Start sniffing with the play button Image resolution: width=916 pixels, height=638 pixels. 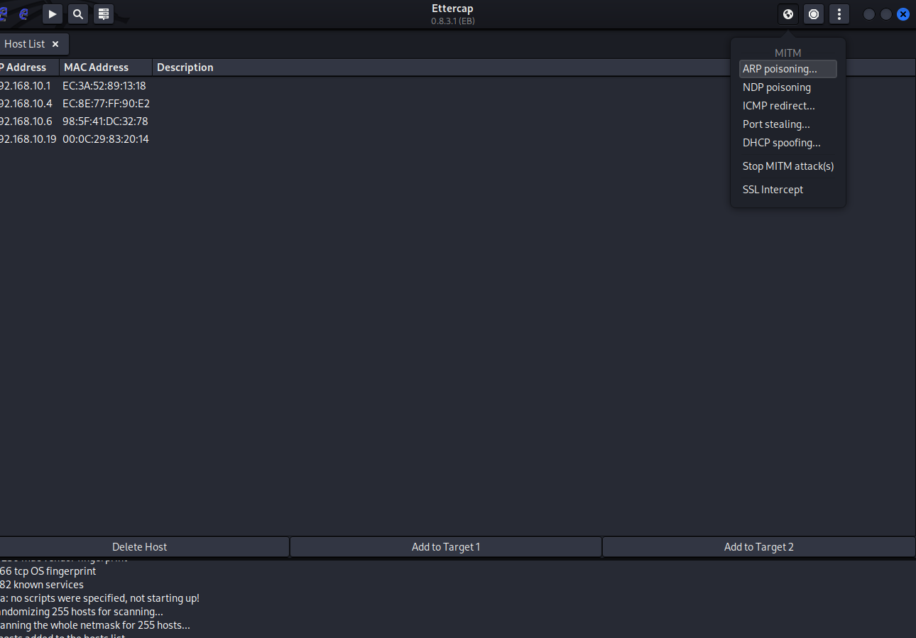(52, 13)
